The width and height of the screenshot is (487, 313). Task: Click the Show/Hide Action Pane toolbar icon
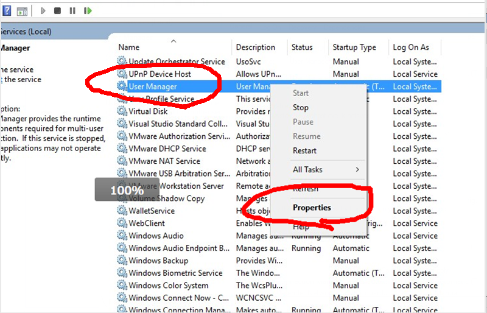22,11
